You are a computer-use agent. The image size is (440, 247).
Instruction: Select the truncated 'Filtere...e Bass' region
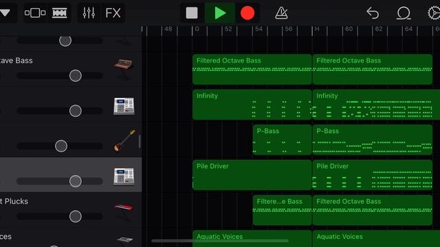[x=282, y=210]
